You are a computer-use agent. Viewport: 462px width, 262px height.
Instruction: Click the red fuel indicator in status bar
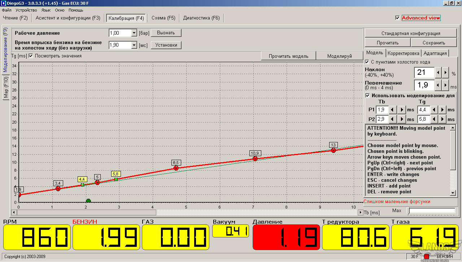click(x=426, y=257)
